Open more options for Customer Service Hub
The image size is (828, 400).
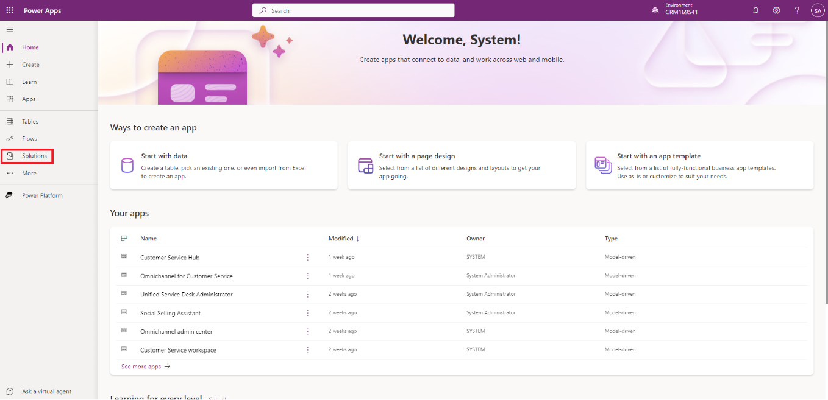307,258
